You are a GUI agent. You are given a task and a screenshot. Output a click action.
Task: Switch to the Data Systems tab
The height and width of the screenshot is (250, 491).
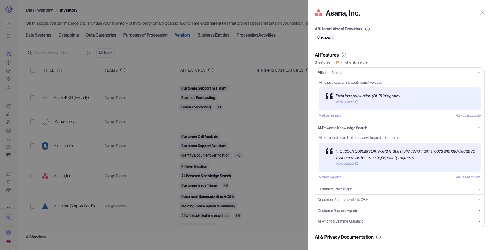pos(38,35)
